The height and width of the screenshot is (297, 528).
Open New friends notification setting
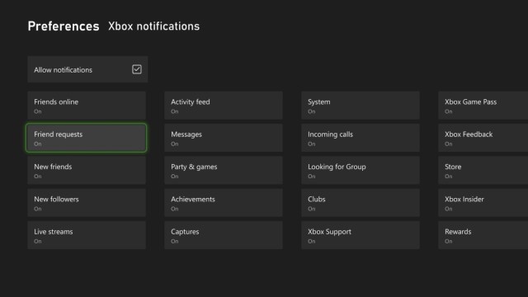pyautogui.click(x=87, y=170)
